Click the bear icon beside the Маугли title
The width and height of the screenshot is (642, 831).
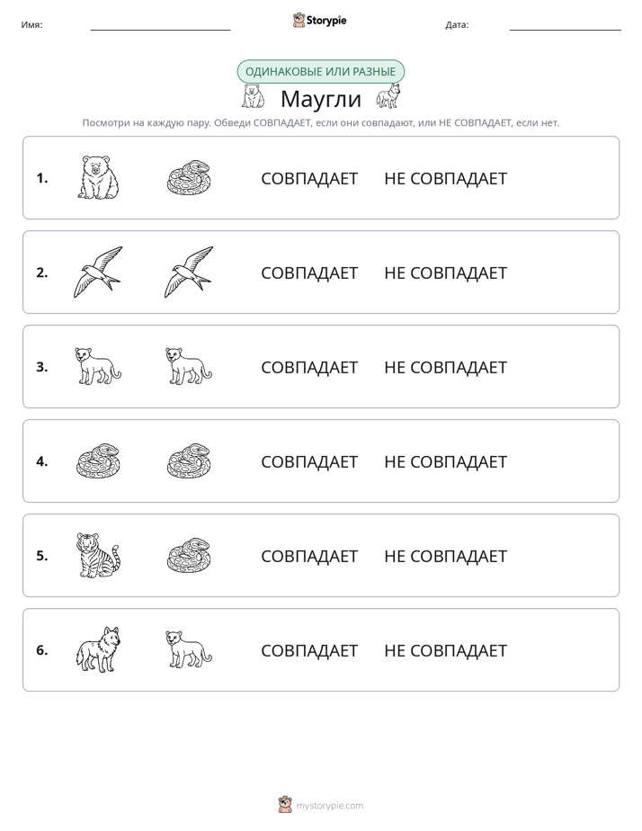click(254, 96)
